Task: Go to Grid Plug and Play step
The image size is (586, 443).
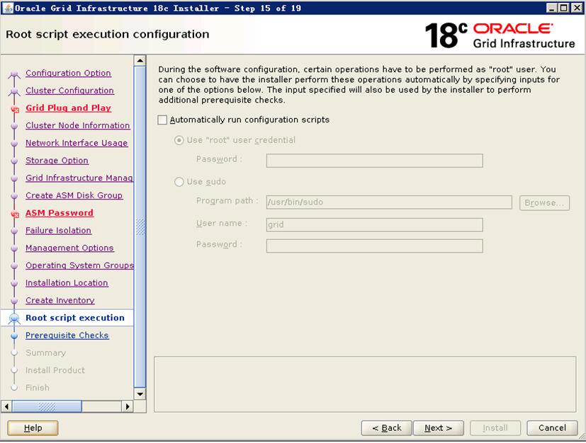Action: click(69, 108)
